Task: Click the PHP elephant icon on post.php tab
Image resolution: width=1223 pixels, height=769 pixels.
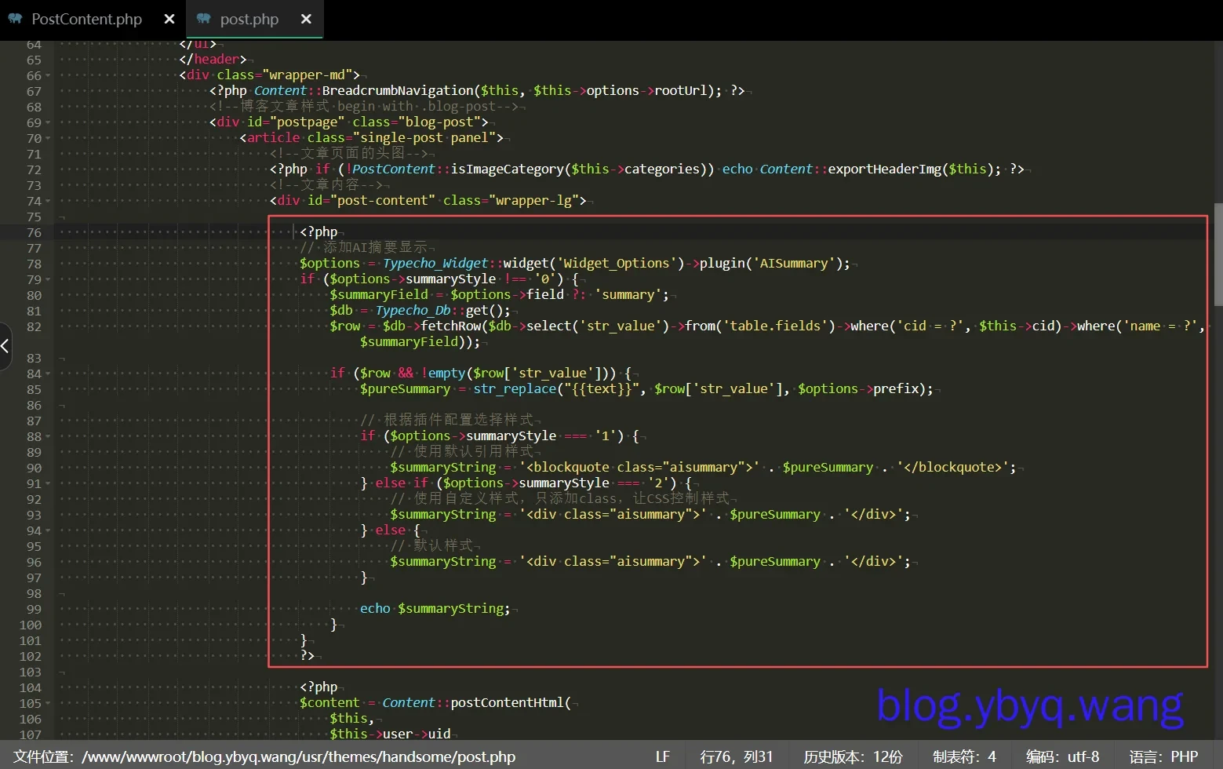Action: pyautogui.click(x=204, y=19)
